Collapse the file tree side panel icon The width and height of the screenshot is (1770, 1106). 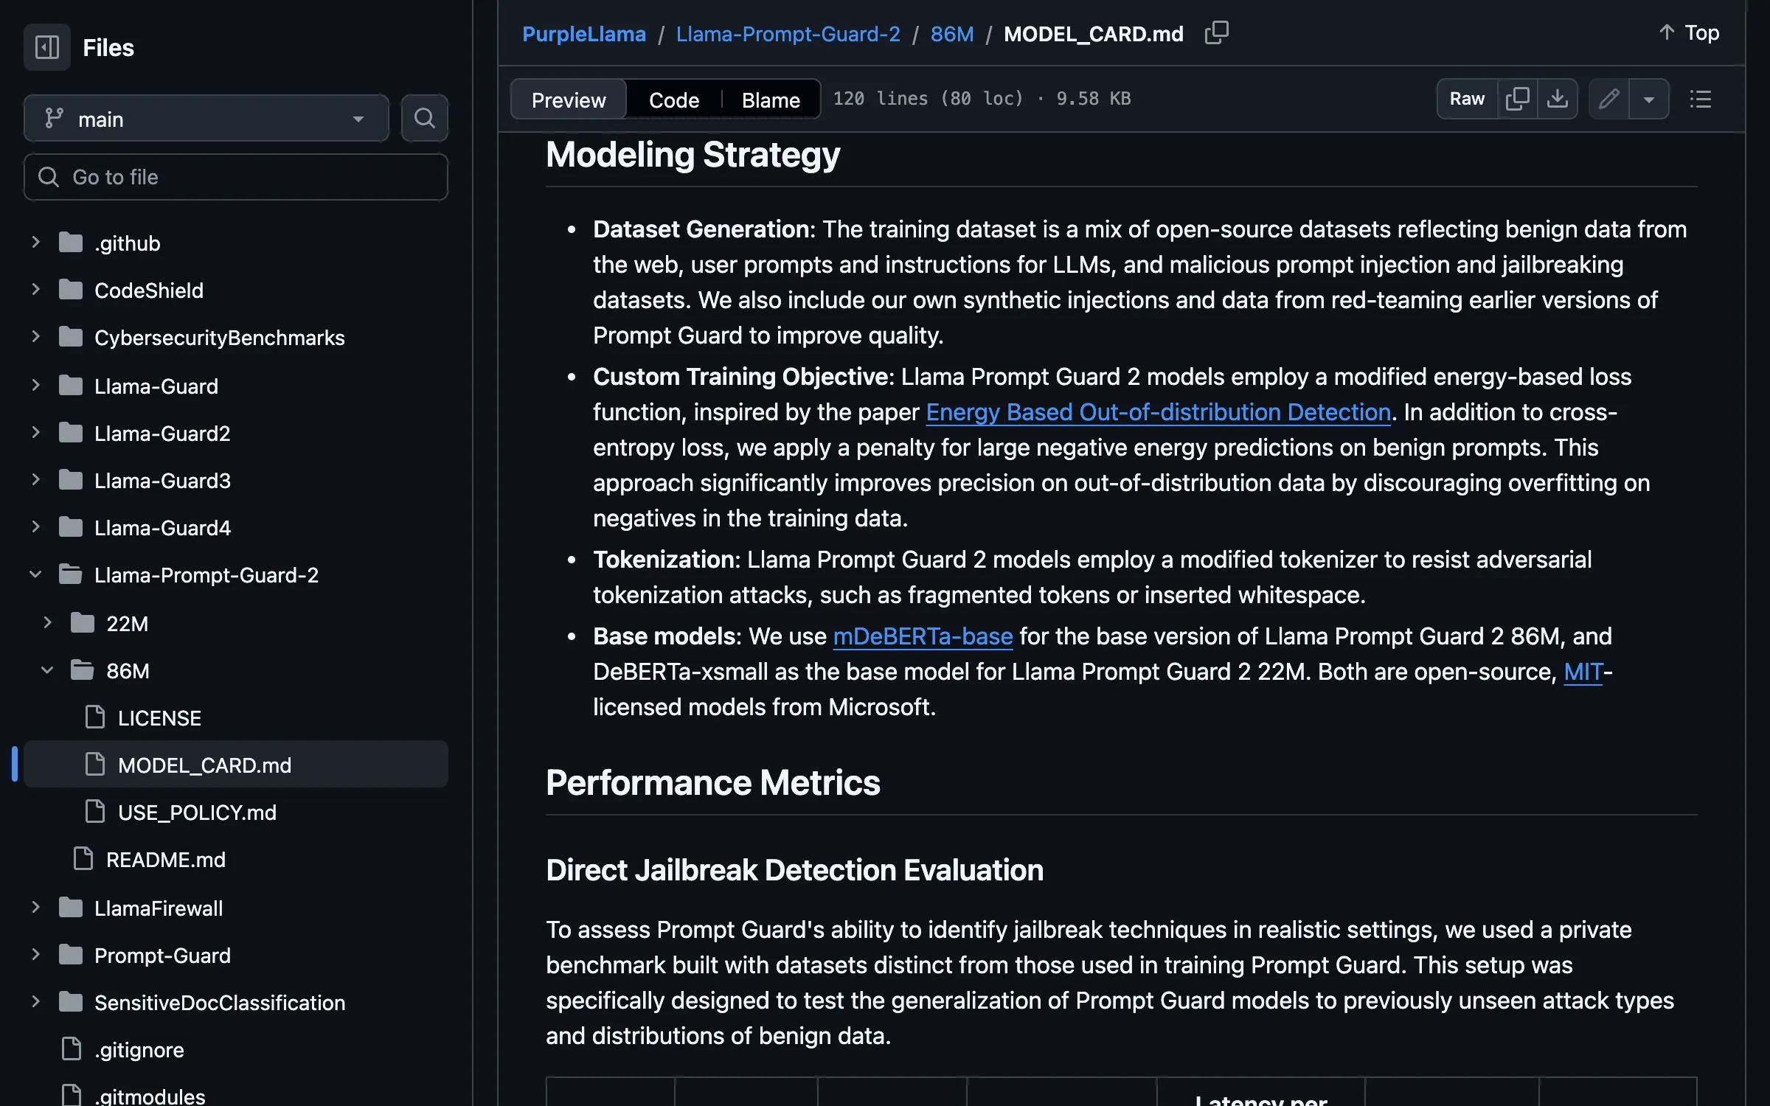coord(47,47)
